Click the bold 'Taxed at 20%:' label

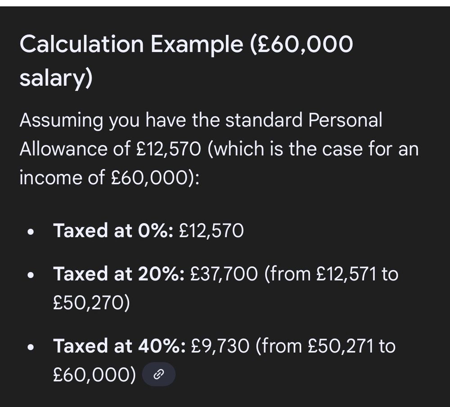pyautogui.click(x=119, y=274)
